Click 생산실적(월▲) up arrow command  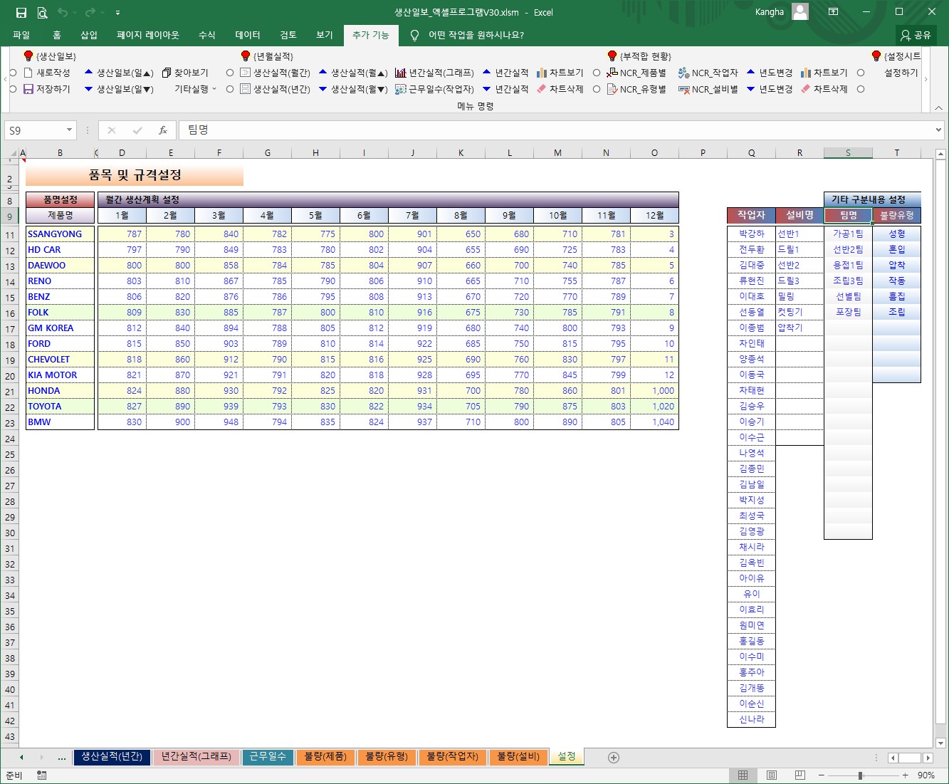click(x=353, y=73)
